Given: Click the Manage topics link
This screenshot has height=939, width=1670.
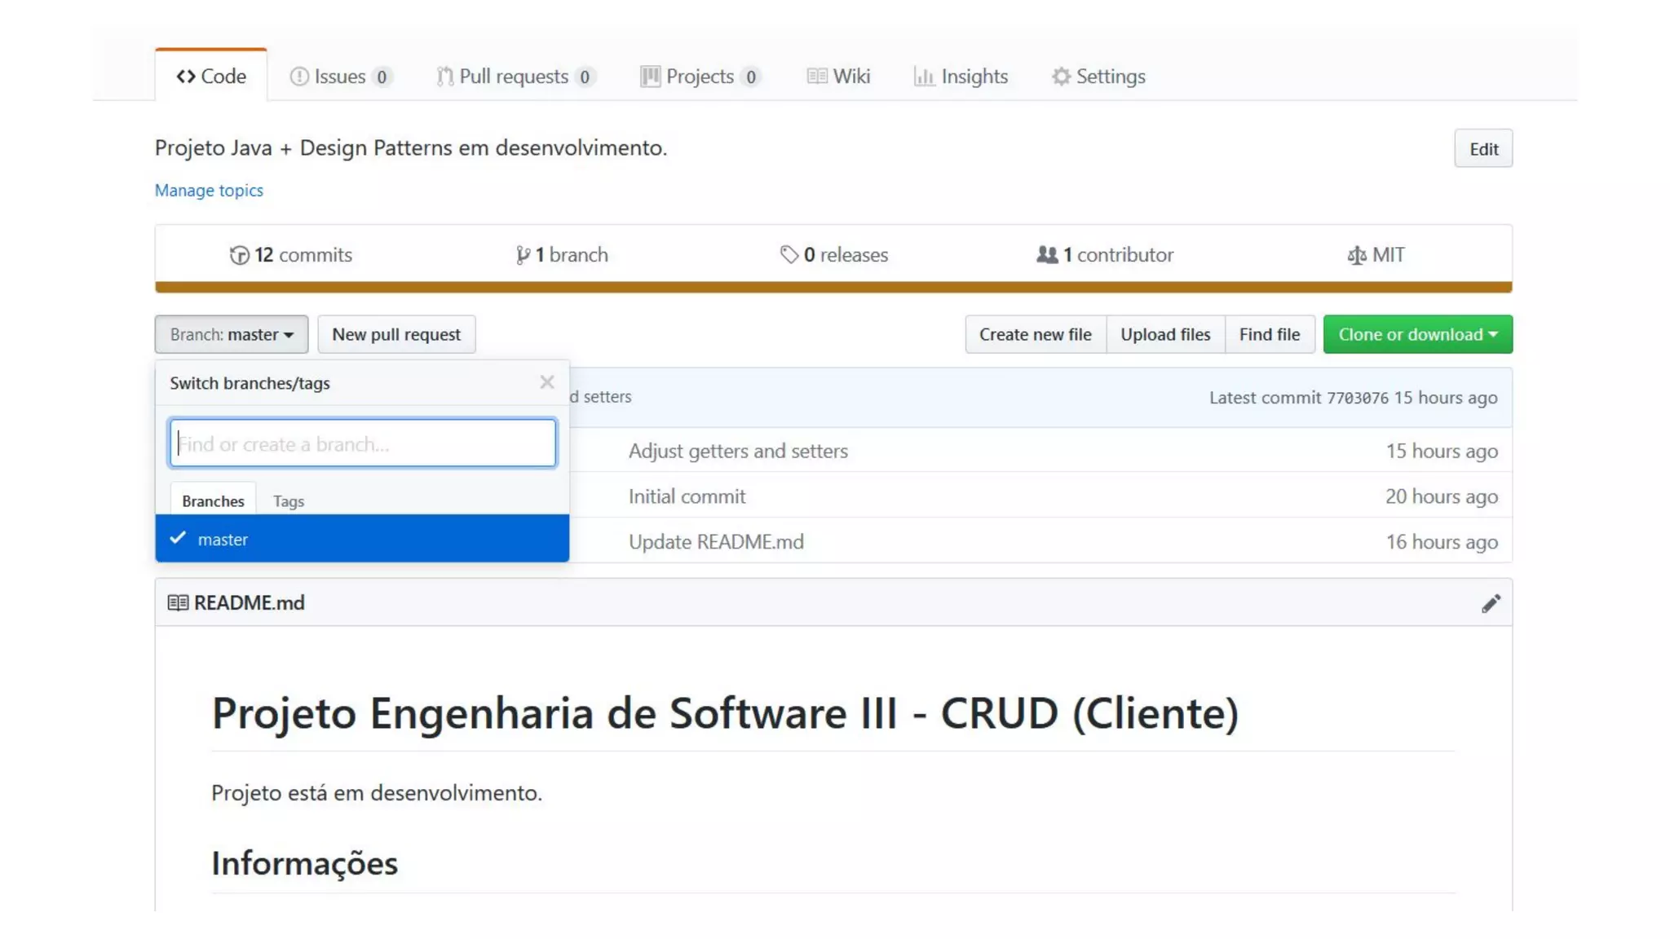Looking at the screenshot, I should (x=209, y=190).
